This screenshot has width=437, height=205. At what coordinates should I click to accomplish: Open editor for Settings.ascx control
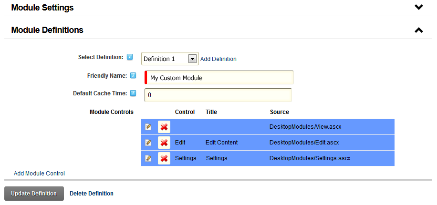point(148,158)
